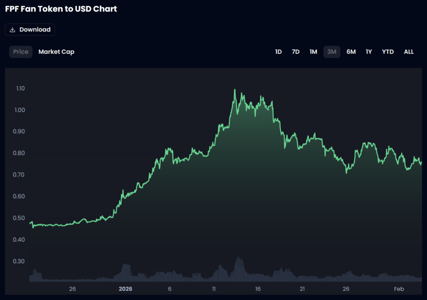Click the rightmost end of the price line
This screenshot has width=427, height=300.
tap(421, 162)
